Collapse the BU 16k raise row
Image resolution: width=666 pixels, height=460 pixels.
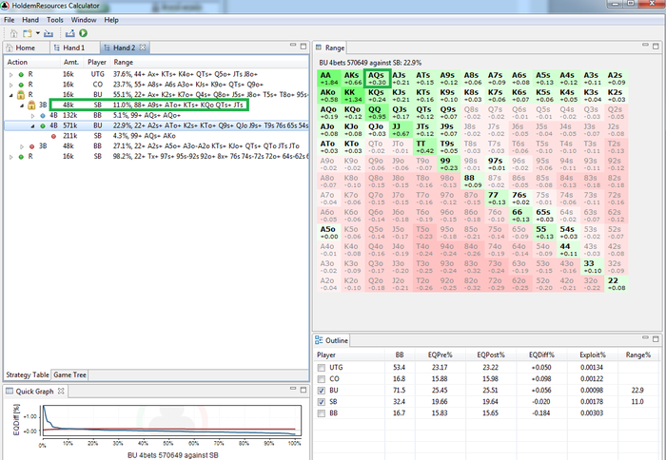point(11,95)
